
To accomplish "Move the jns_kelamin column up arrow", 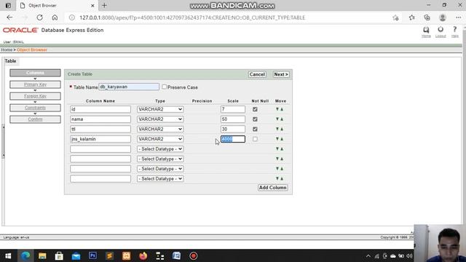I will 282,139.
